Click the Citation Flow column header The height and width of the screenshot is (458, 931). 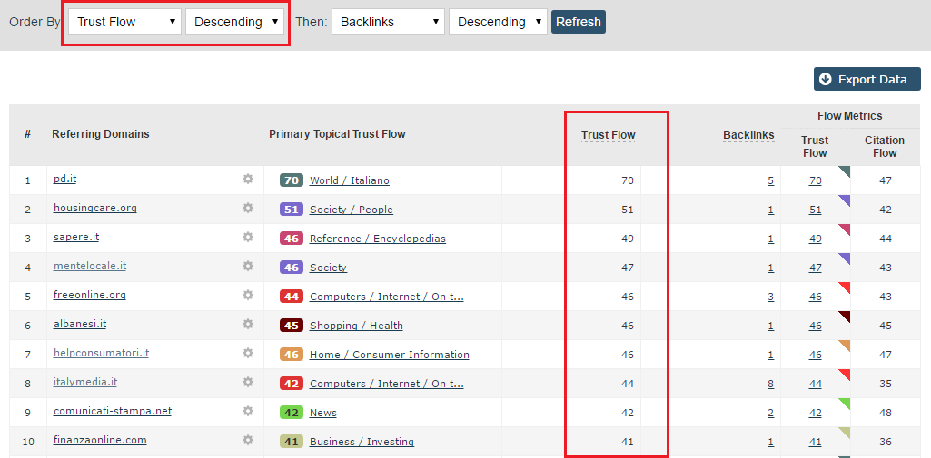click(x=885, y=146)
